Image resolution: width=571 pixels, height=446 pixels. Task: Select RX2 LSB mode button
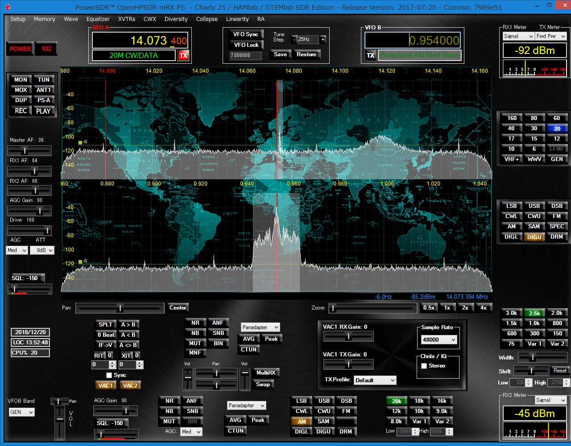pos(302,401)
